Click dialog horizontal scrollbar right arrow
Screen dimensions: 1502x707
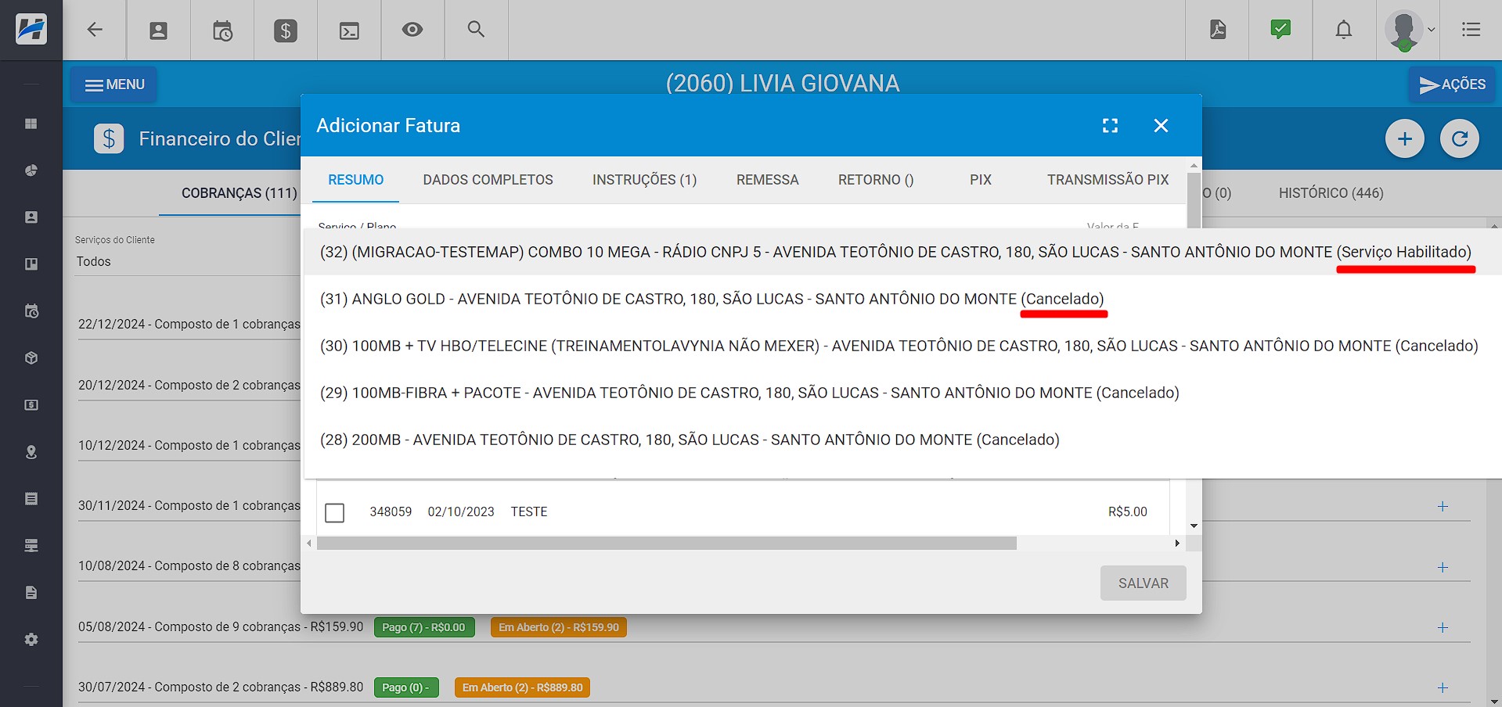[1177, 544]
